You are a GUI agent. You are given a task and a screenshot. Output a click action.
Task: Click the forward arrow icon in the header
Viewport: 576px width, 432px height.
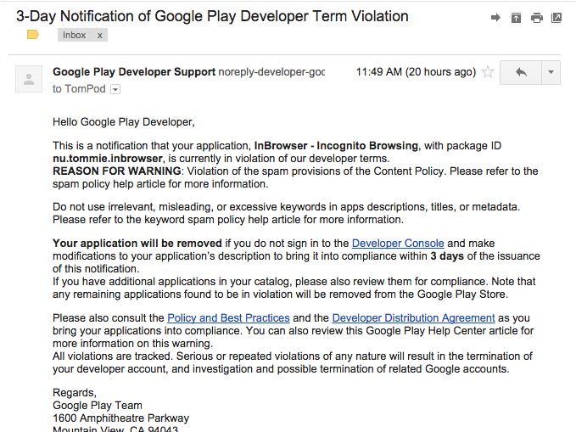(x=495, y=17)
